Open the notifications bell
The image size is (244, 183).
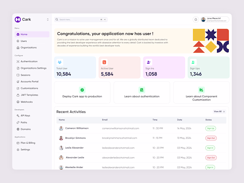pos(196,20)
